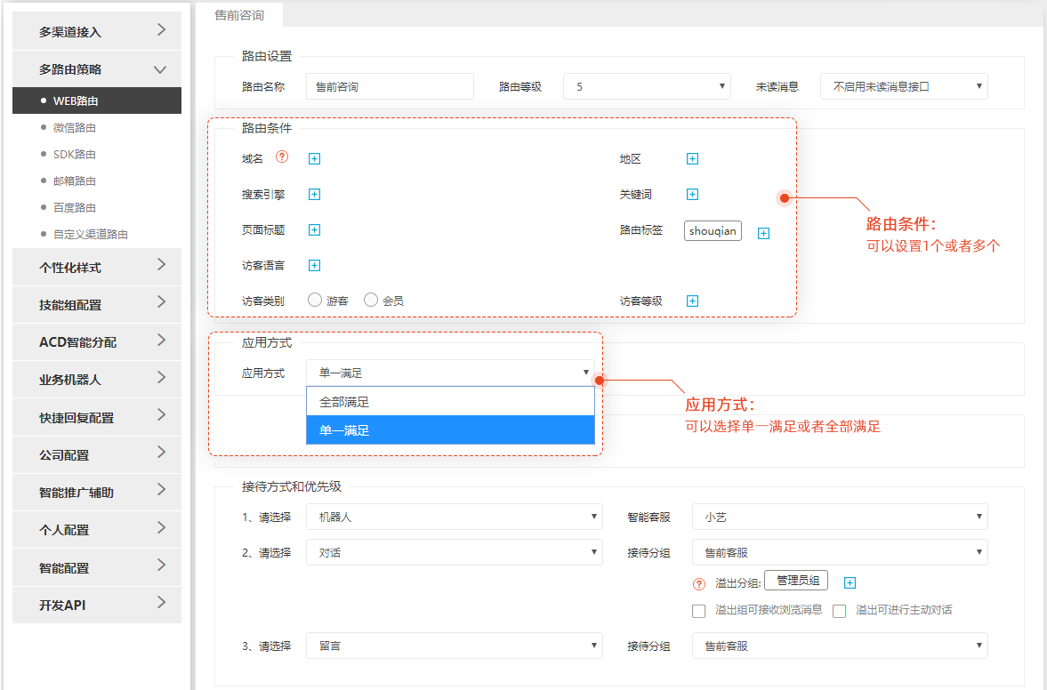Open 接待分组 dropdown in the 留言 row
This screenshot has height=690, width=1047.
point(840,646)
